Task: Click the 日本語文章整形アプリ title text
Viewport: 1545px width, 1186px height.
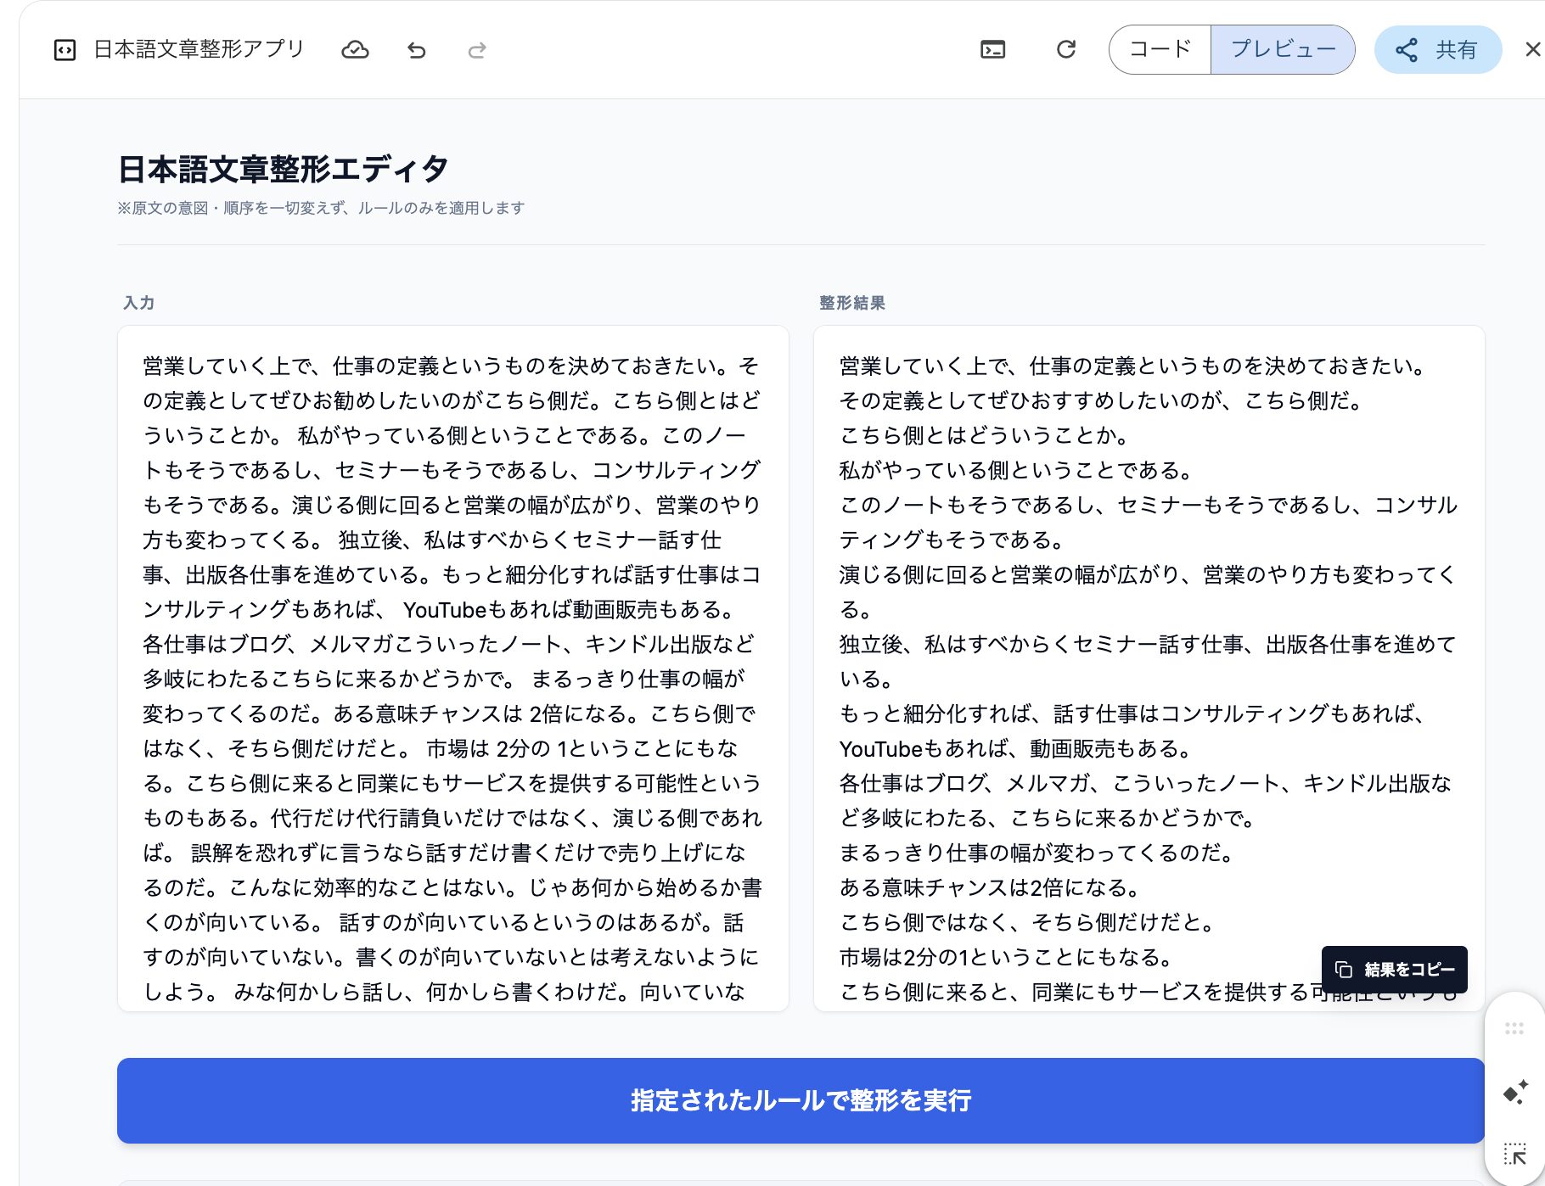Action: point(199,50)
